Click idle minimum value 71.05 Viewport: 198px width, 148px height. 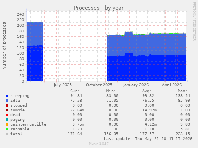tap(112, 101)
